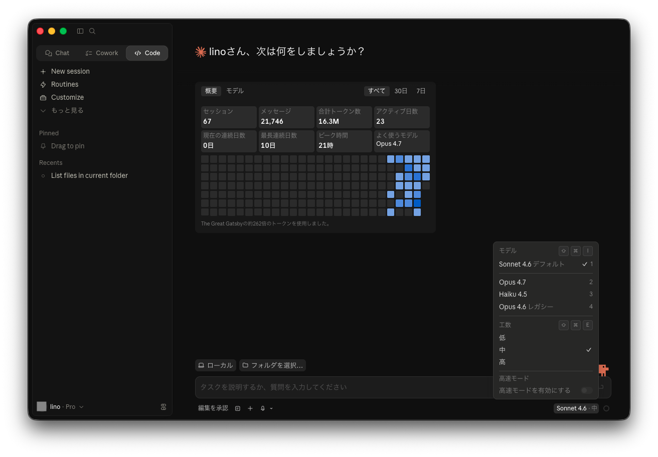Click the よく使うモデル Opus 4.7 card

point(402,141)
